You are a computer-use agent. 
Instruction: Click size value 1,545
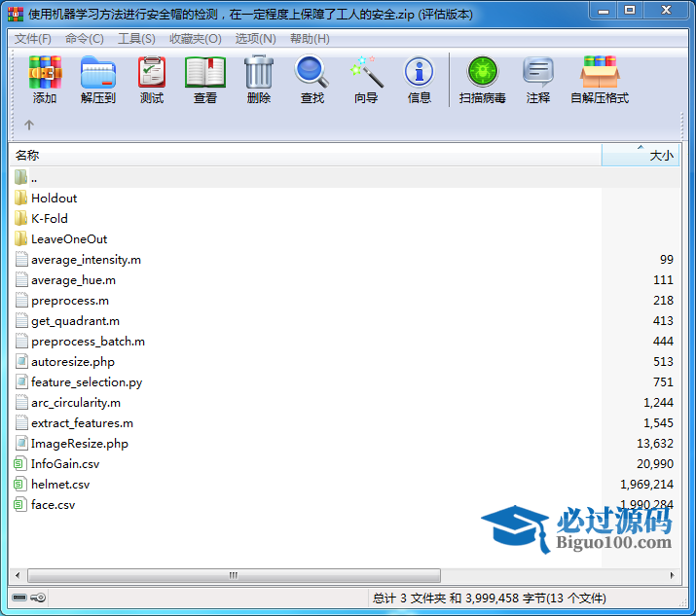[658, 423]
